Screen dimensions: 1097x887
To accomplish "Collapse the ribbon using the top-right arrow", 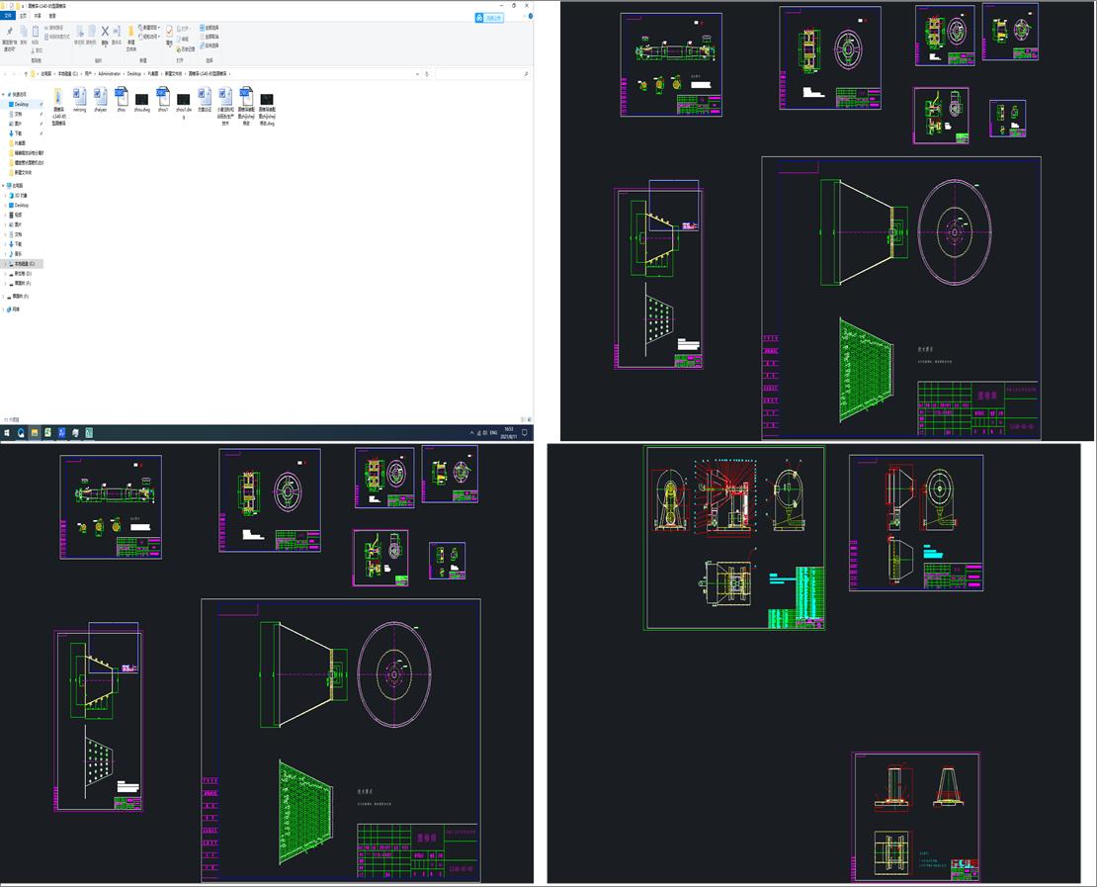I will click(524, 16).
